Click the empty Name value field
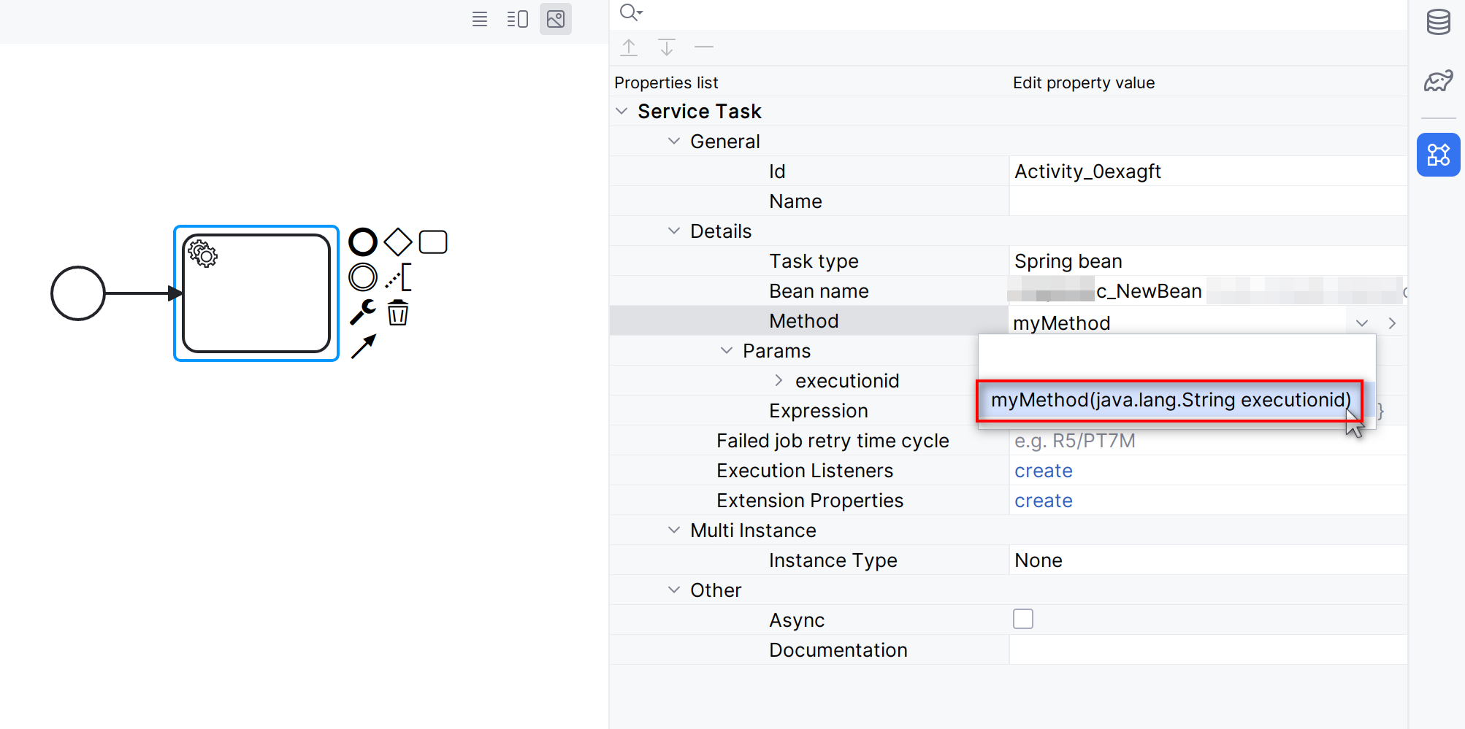Viewport: 1465px width, 729px height. coord(1208,201)
